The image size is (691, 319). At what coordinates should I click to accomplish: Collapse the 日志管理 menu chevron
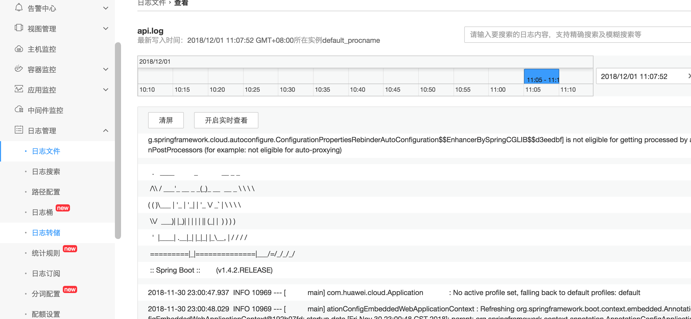(x=106, y=131)
